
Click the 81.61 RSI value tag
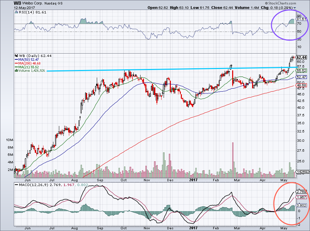point(301,19)
